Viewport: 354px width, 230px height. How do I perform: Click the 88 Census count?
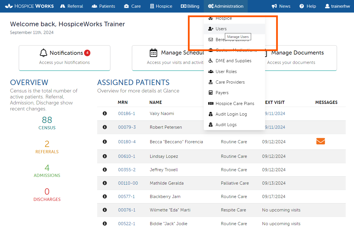47,120
